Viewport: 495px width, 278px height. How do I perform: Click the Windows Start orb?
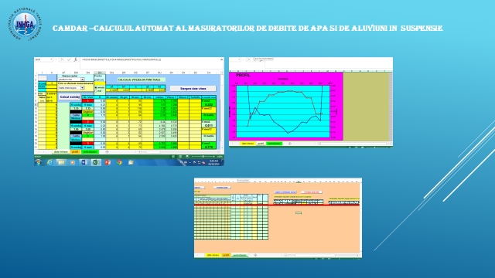[x=38, y=162]
